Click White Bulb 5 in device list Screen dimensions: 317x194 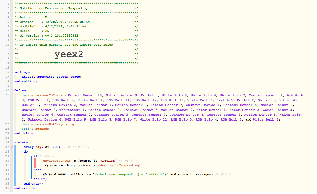pyautogui.click(x=174, y=95)
